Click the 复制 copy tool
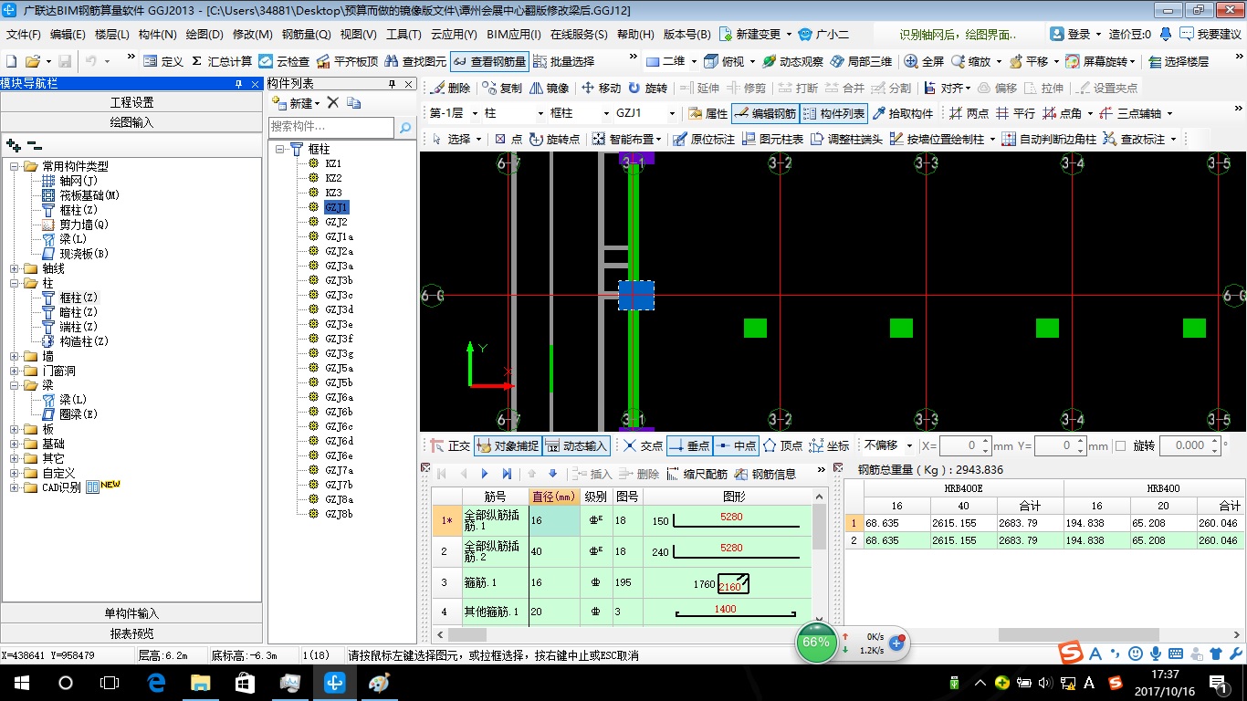Screen dimensions: 1247x701 click(x=502, y=88)
